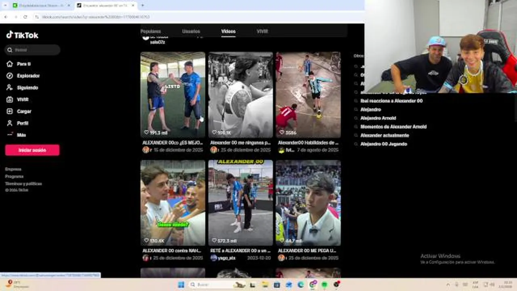Open a new browser tab
Viewport: 517px width, 291px height.
click(x=142, y=5)
